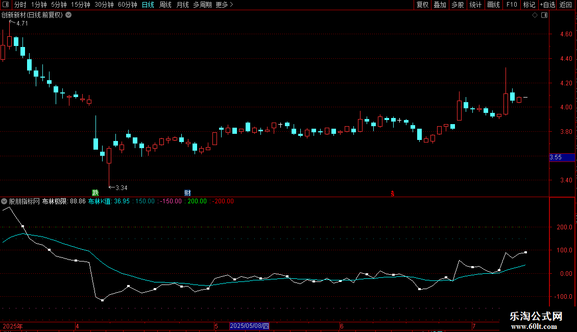
Task: Click the 标记 mark button
Action: click(529, 5)
